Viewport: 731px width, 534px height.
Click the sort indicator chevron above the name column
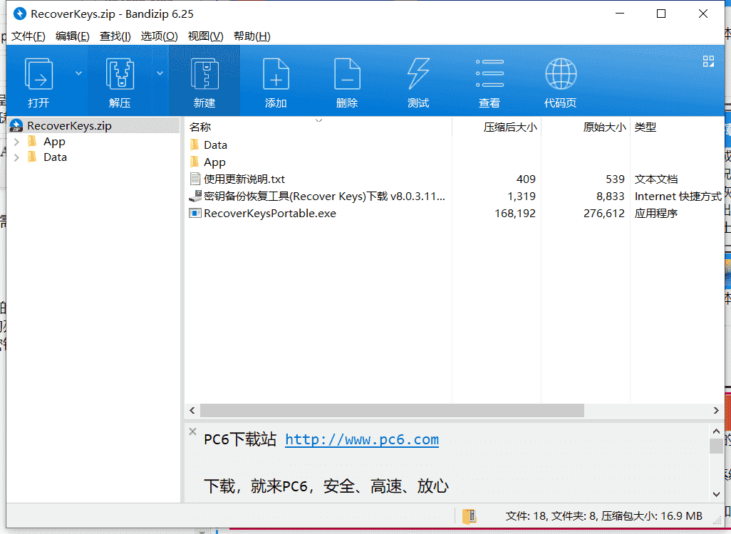click(x=319, y=121)
